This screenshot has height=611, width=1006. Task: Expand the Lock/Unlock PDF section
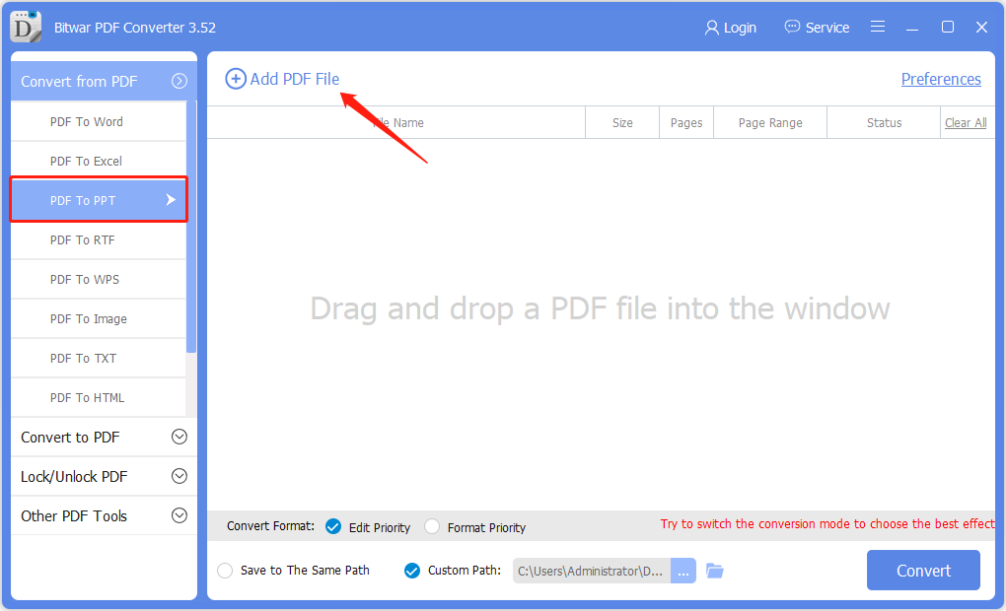(x=180, y=476)
